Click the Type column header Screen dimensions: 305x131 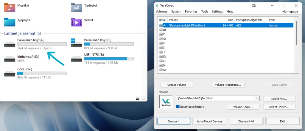click(280, 20)
